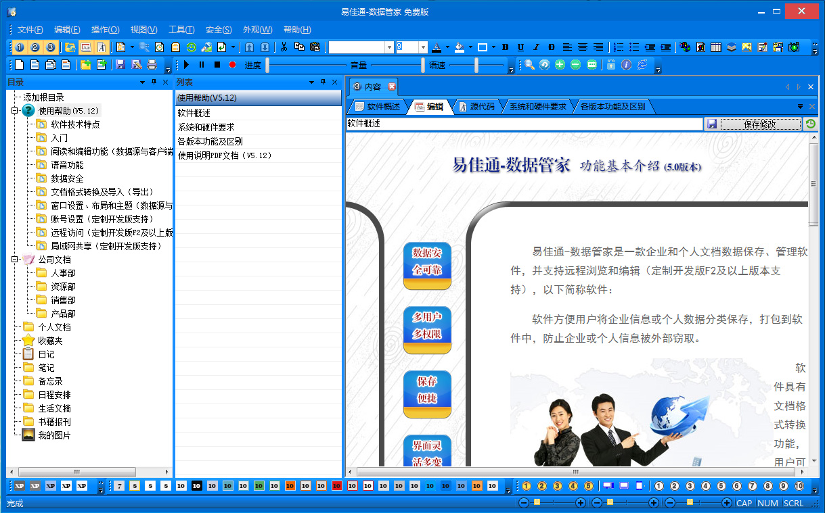Click the magnifier search icon
The image size is (825, 513).
click(x=529, y=65)
